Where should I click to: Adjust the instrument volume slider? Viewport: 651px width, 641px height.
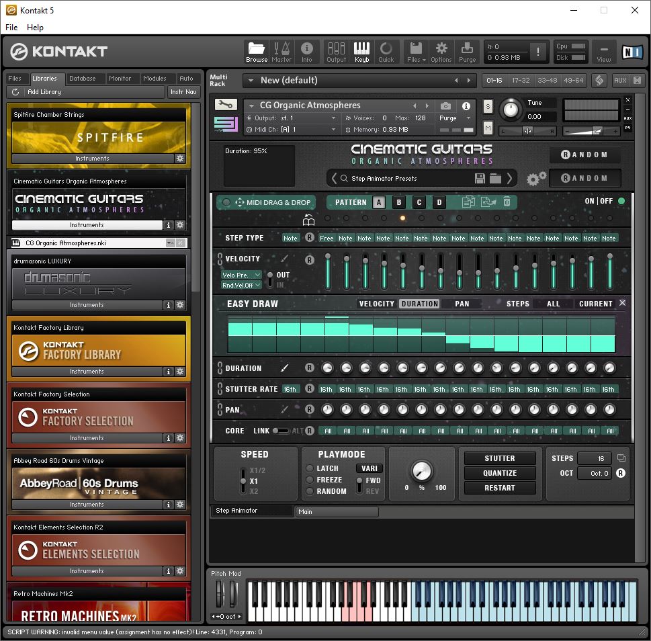(x=591, y=131)
